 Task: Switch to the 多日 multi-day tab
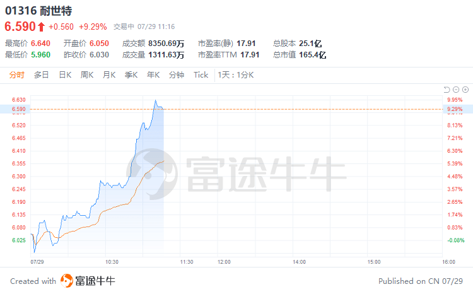tap(42, 75)
